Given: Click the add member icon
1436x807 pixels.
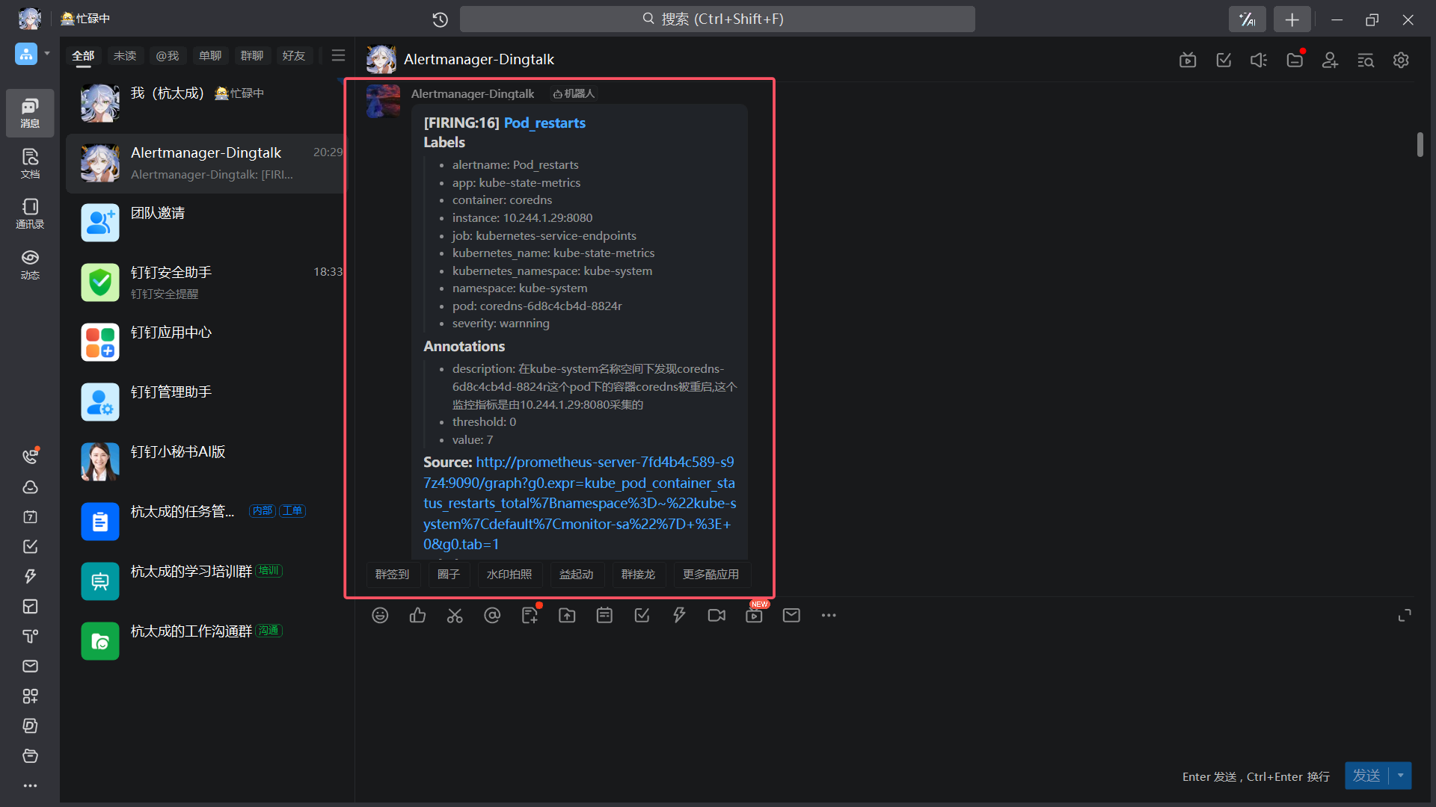Looking at the screenshot, I should point(1330,60).
